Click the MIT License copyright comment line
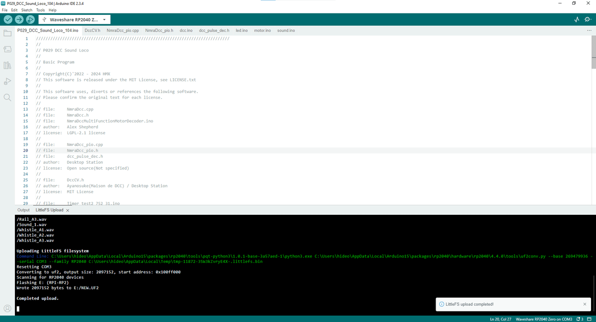The height and width of the screenshot is (322, 596). 116,80
